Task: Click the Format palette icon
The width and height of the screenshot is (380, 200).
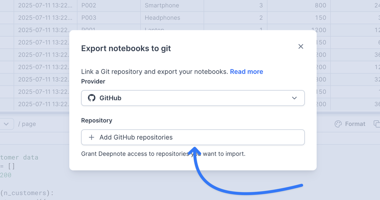Action: (338, 124)
